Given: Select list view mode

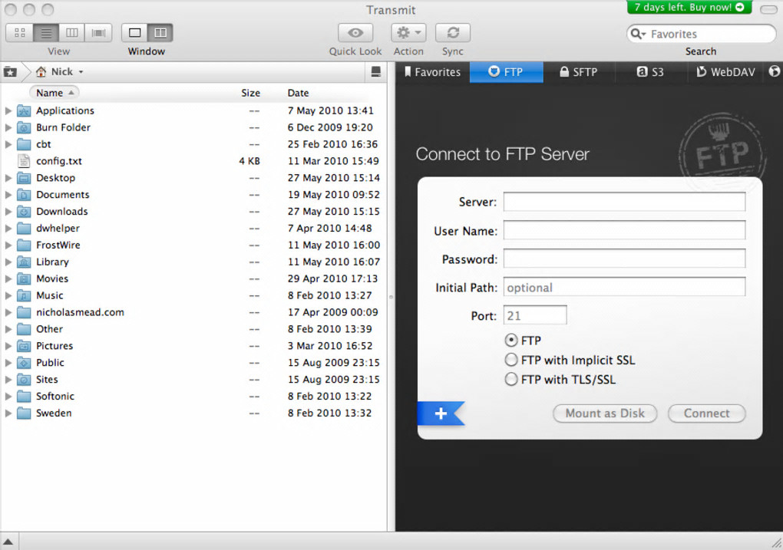Looking at the screenshot, I should tap(46, 33).
